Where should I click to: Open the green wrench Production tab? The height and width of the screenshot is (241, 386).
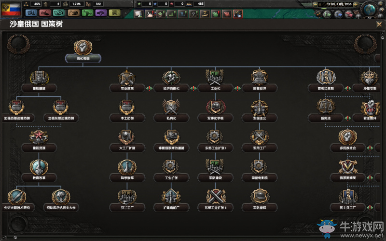tap(87, 13)
